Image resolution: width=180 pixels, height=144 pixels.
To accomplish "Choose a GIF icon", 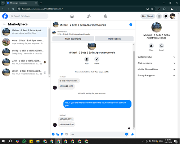I will point(67,134).
